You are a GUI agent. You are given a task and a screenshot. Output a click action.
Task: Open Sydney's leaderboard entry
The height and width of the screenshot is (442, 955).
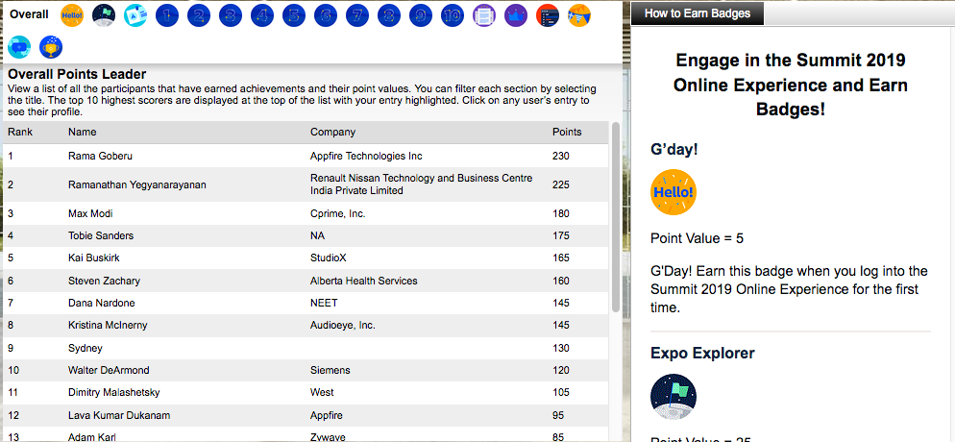pos(306,348)
